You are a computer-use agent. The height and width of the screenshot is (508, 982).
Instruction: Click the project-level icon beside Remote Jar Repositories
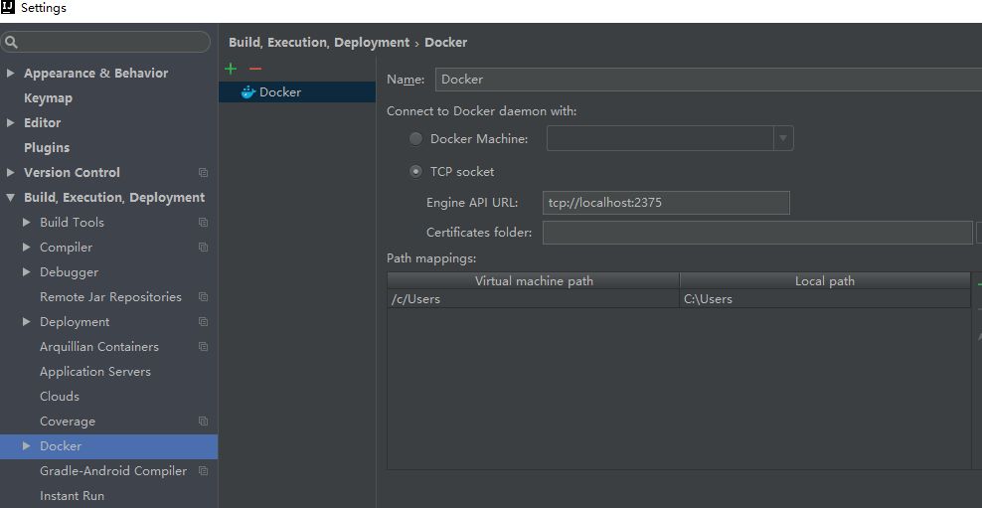(x=203, y=296)
